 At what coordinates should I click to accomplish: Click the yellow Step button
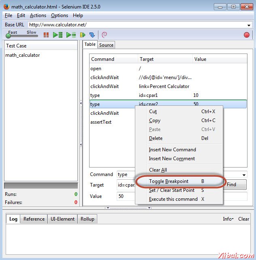tap(83, 35)
